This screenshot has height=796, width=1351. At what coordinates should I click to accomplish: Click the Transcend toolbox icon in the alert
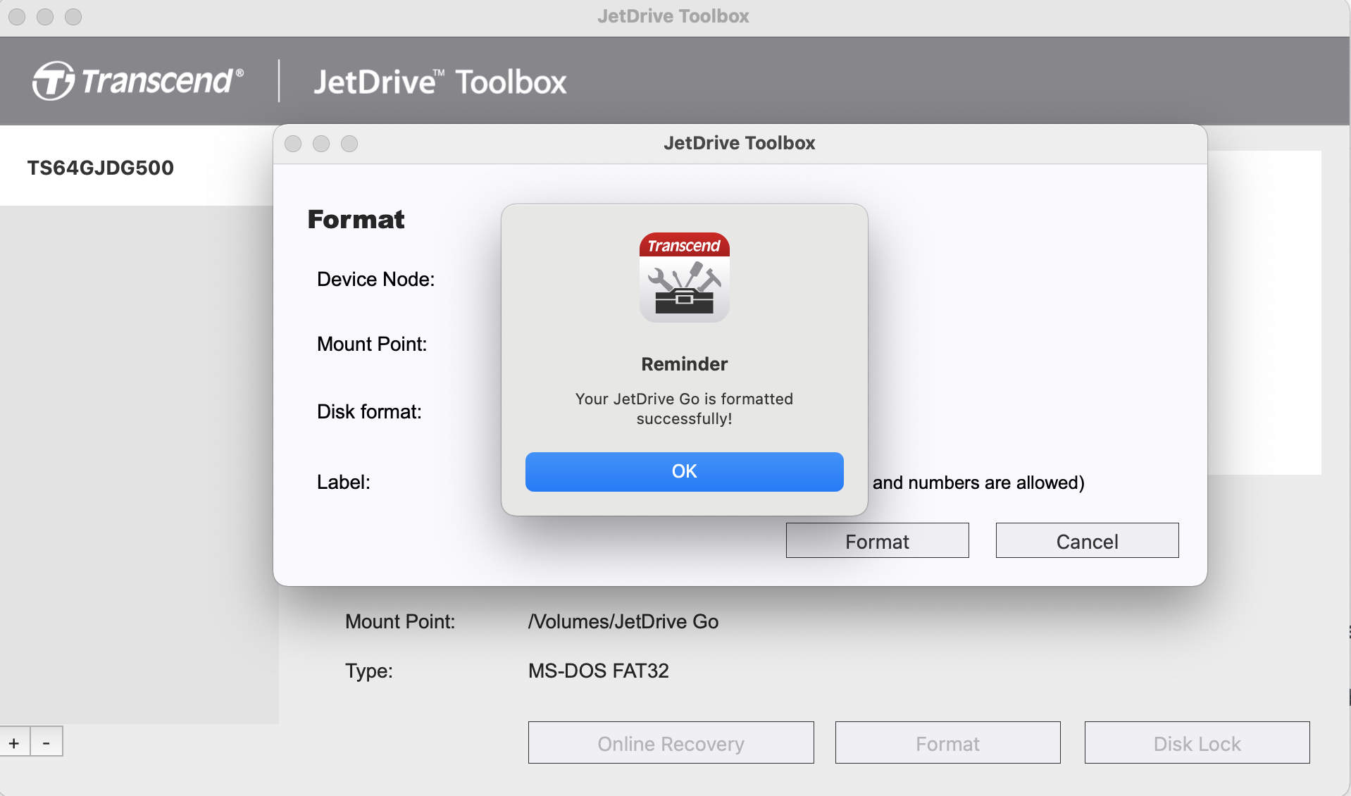tap(684, 278)
